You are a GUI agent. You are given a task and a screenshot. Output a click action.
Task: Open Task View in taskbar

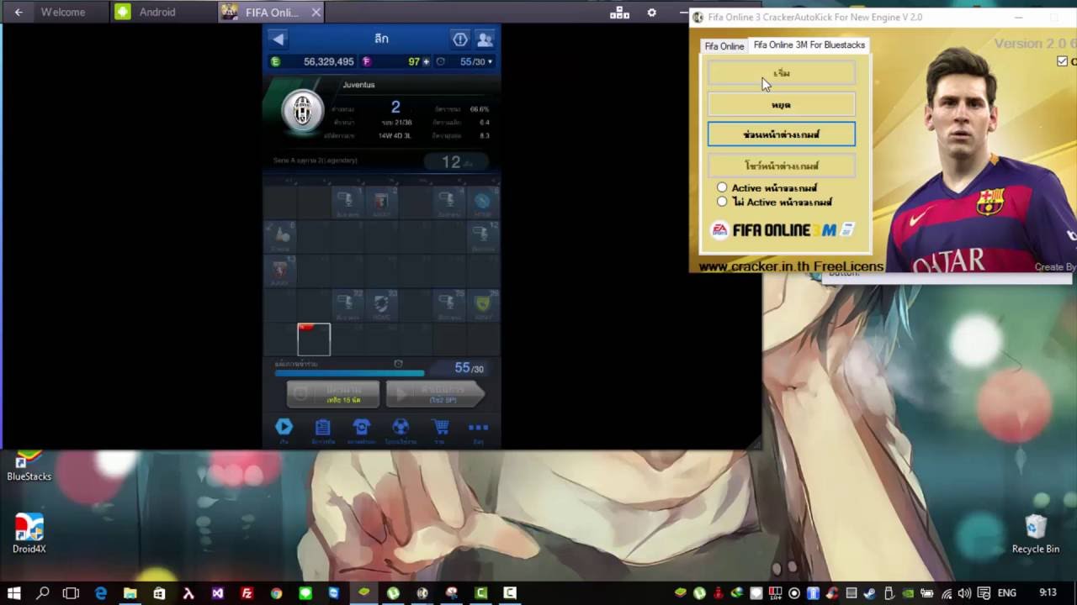click(x=72, y=593)
